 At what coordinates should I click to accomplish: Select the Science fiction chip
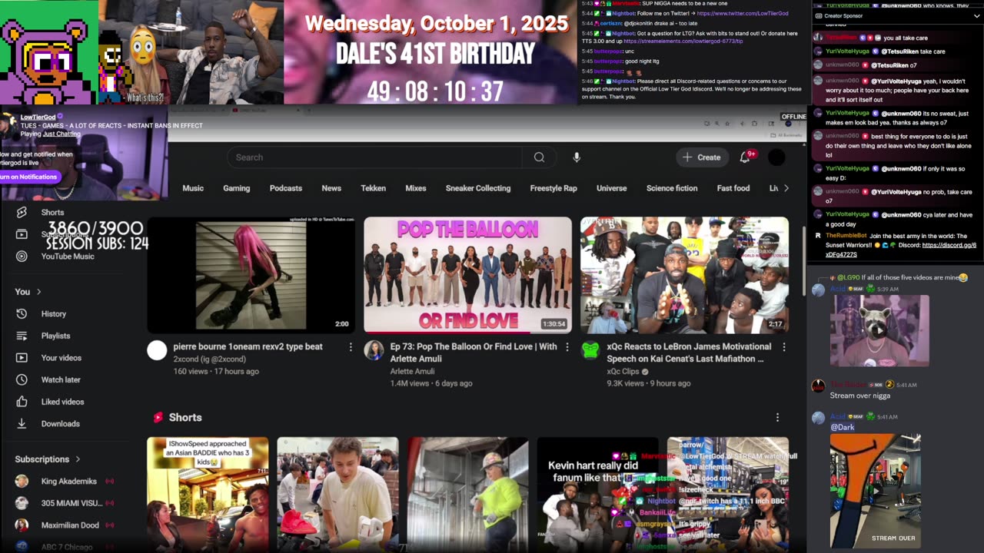[x=672, y=188]
